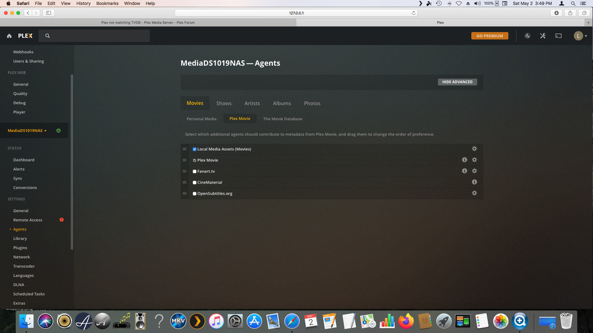Image resolution: width=593 pixels, height=333 pixels.
Task: Open settings gear for OpenSubtitles.org
Action: click(474, 193)
